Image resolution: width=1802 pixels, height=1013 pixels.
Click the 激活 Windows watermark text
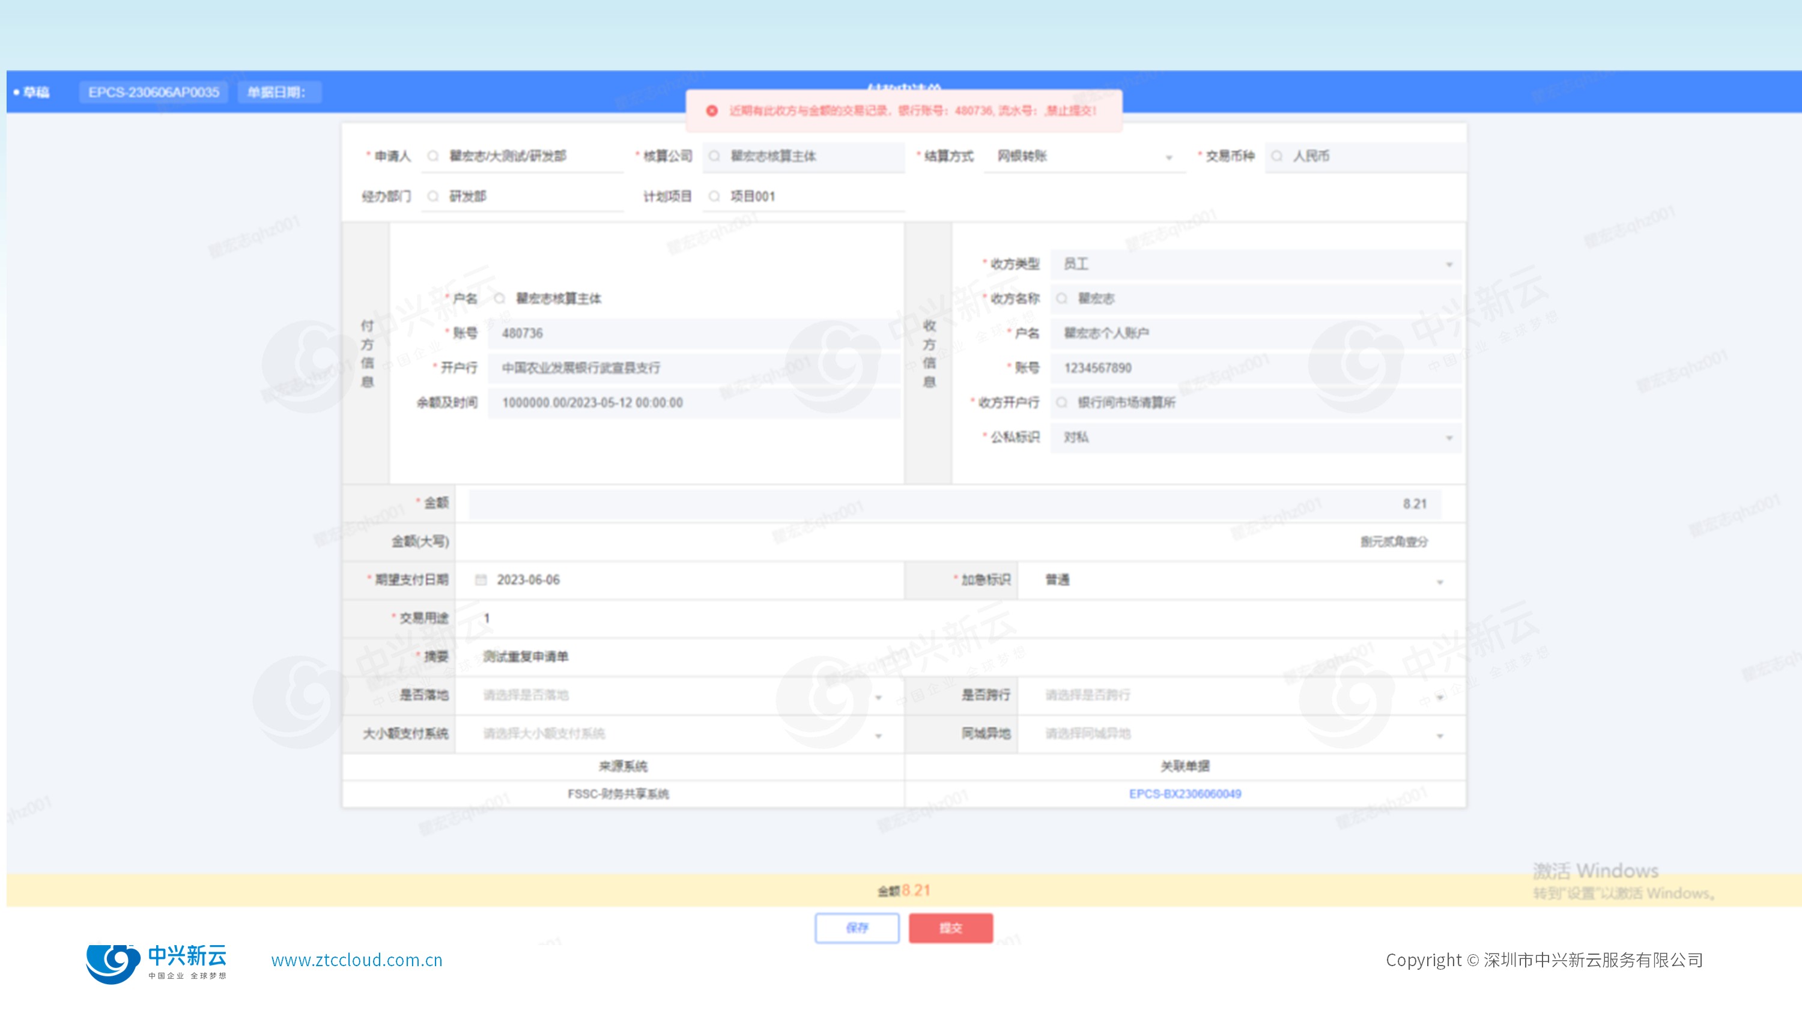(x=1595, y=871)
